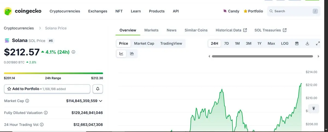Click the price alert bell icon
Viewport: 328px width, 132px height.
[98, 89]
